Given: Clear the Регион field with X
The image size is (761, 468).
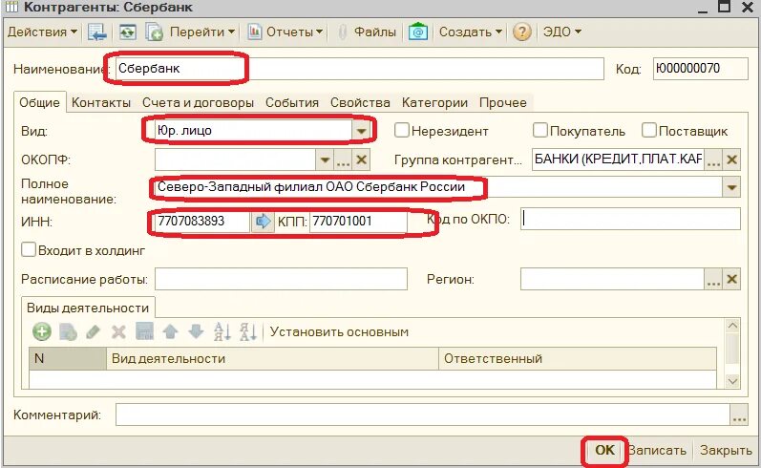Looking at the screenshot, I should click(732, 280).
